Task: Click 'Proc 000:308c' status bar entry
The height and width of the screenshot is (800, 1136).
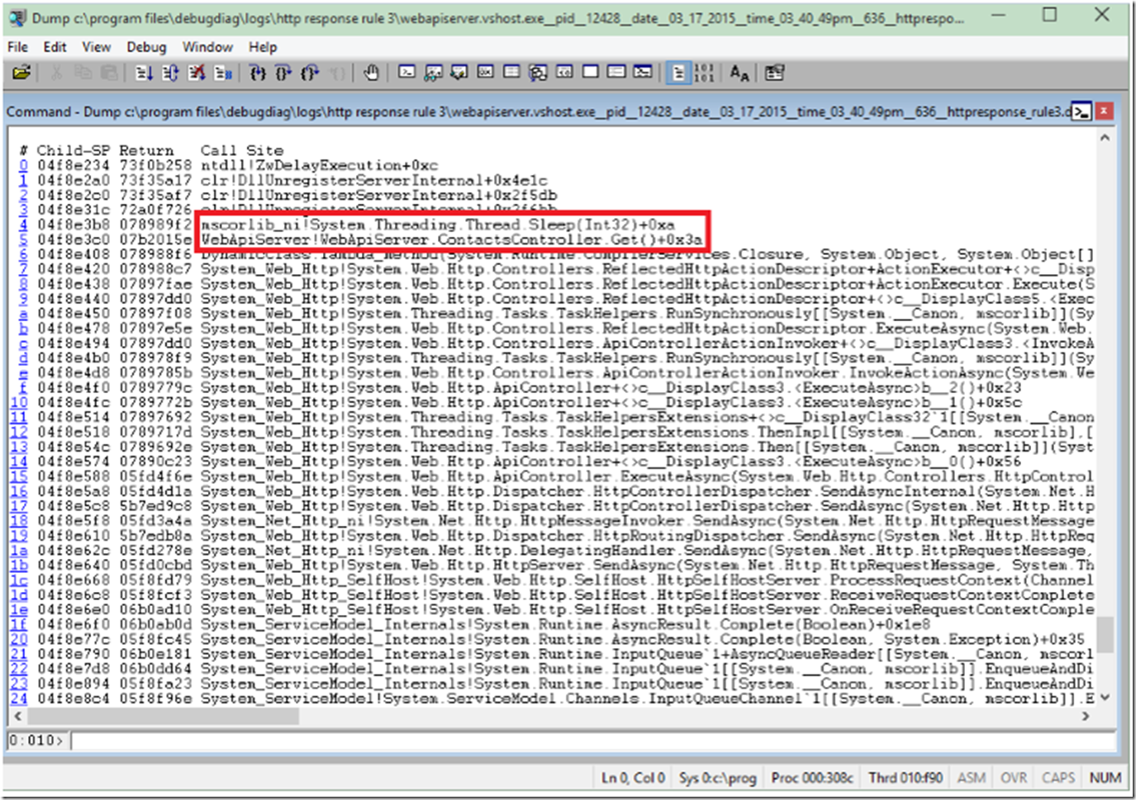Action: 812,778
